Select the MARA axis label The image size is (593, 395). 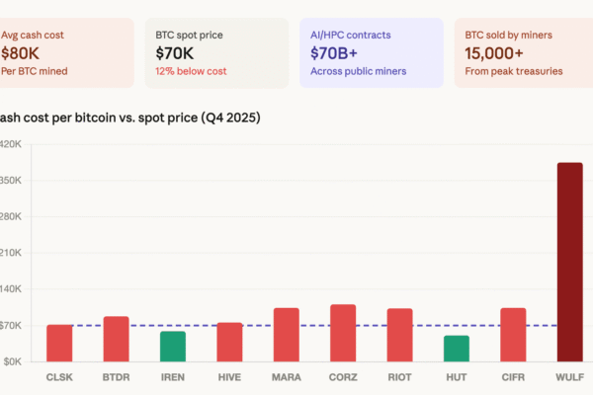[287, 376]
